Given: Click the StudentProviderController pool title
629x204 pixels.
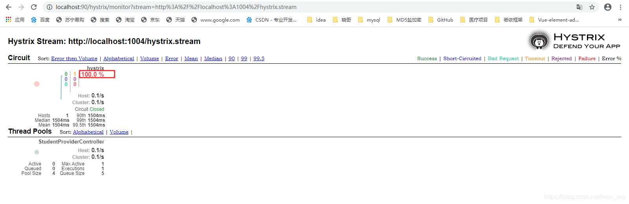Looking at the screenshot, I should coord(72,142).
